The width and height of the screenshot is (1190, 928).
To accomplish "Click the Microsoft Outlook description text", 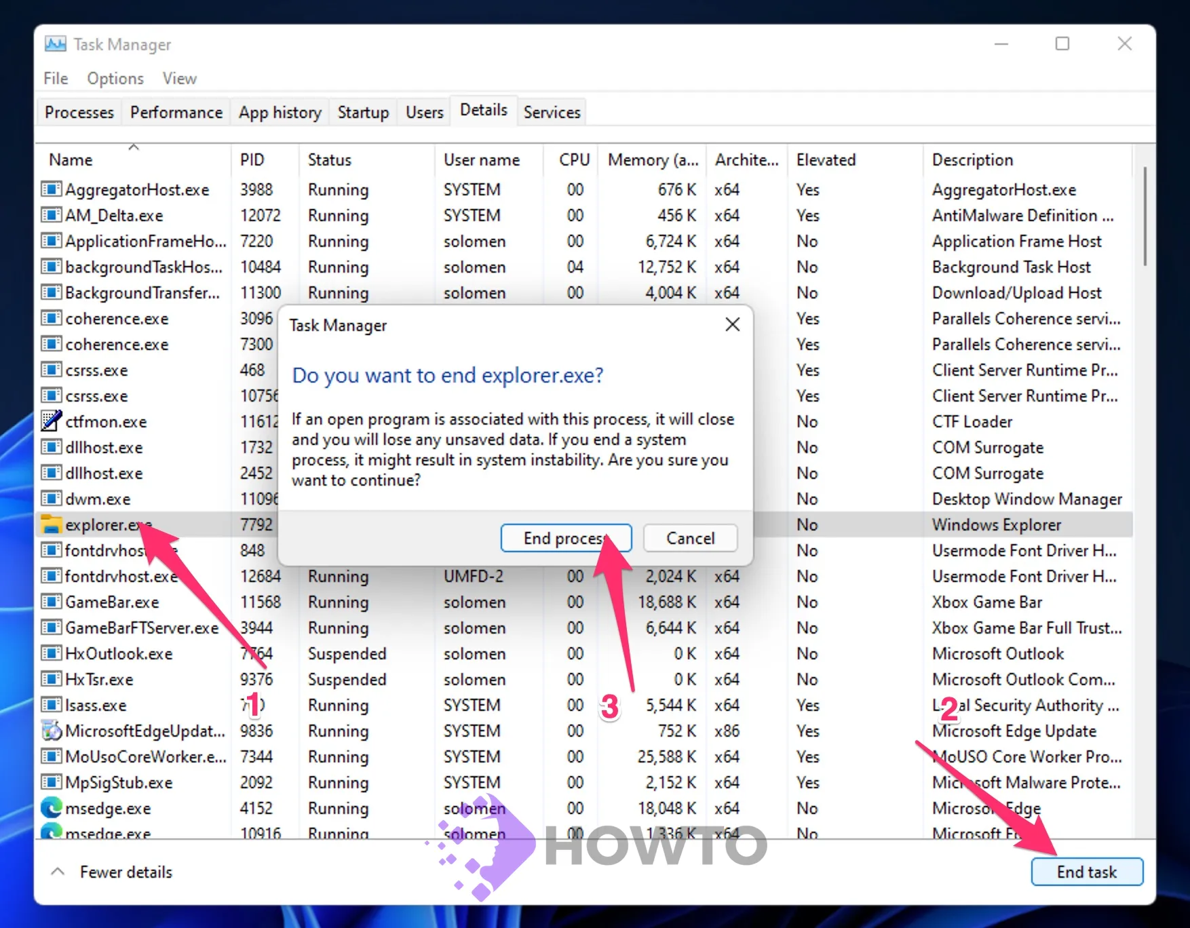I will tap(998, 653).
